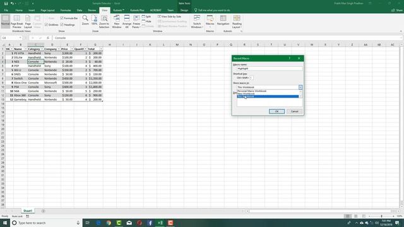Undo the last action
This screenshot has width=404, height=227.
[12, 4]
